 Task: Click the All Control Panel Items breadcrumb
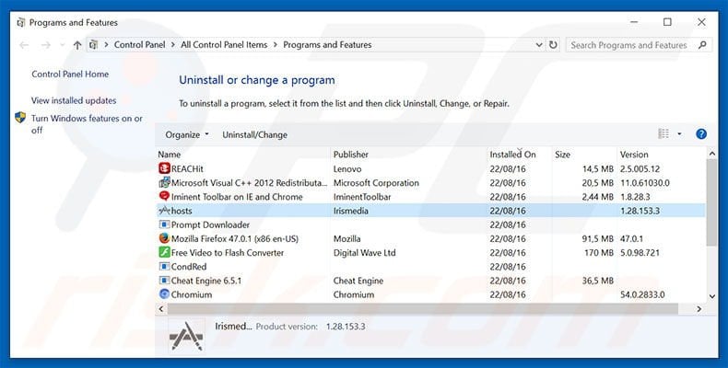click(224, 45)
